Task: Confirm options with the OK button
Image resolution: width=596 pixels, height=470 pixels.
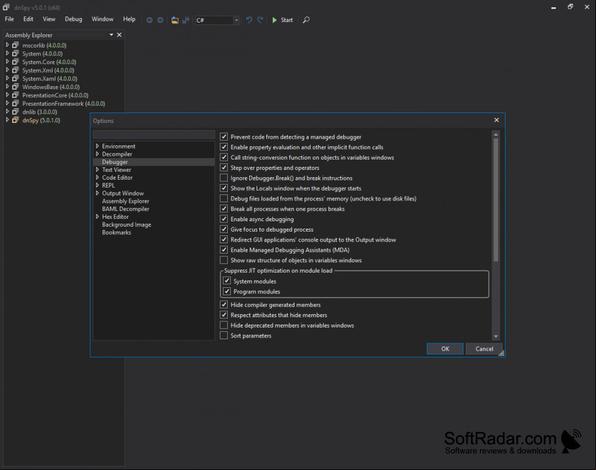Action: (445, 348)
